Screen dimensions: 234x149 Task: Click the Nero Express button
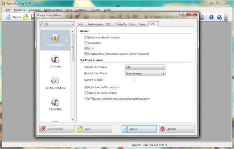point(57,129)
